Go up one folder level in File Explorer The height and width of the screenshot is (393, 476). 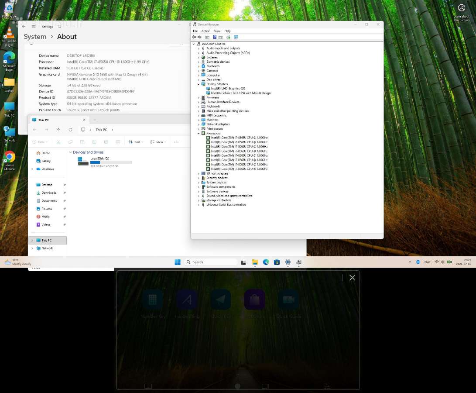coord(58,130)
